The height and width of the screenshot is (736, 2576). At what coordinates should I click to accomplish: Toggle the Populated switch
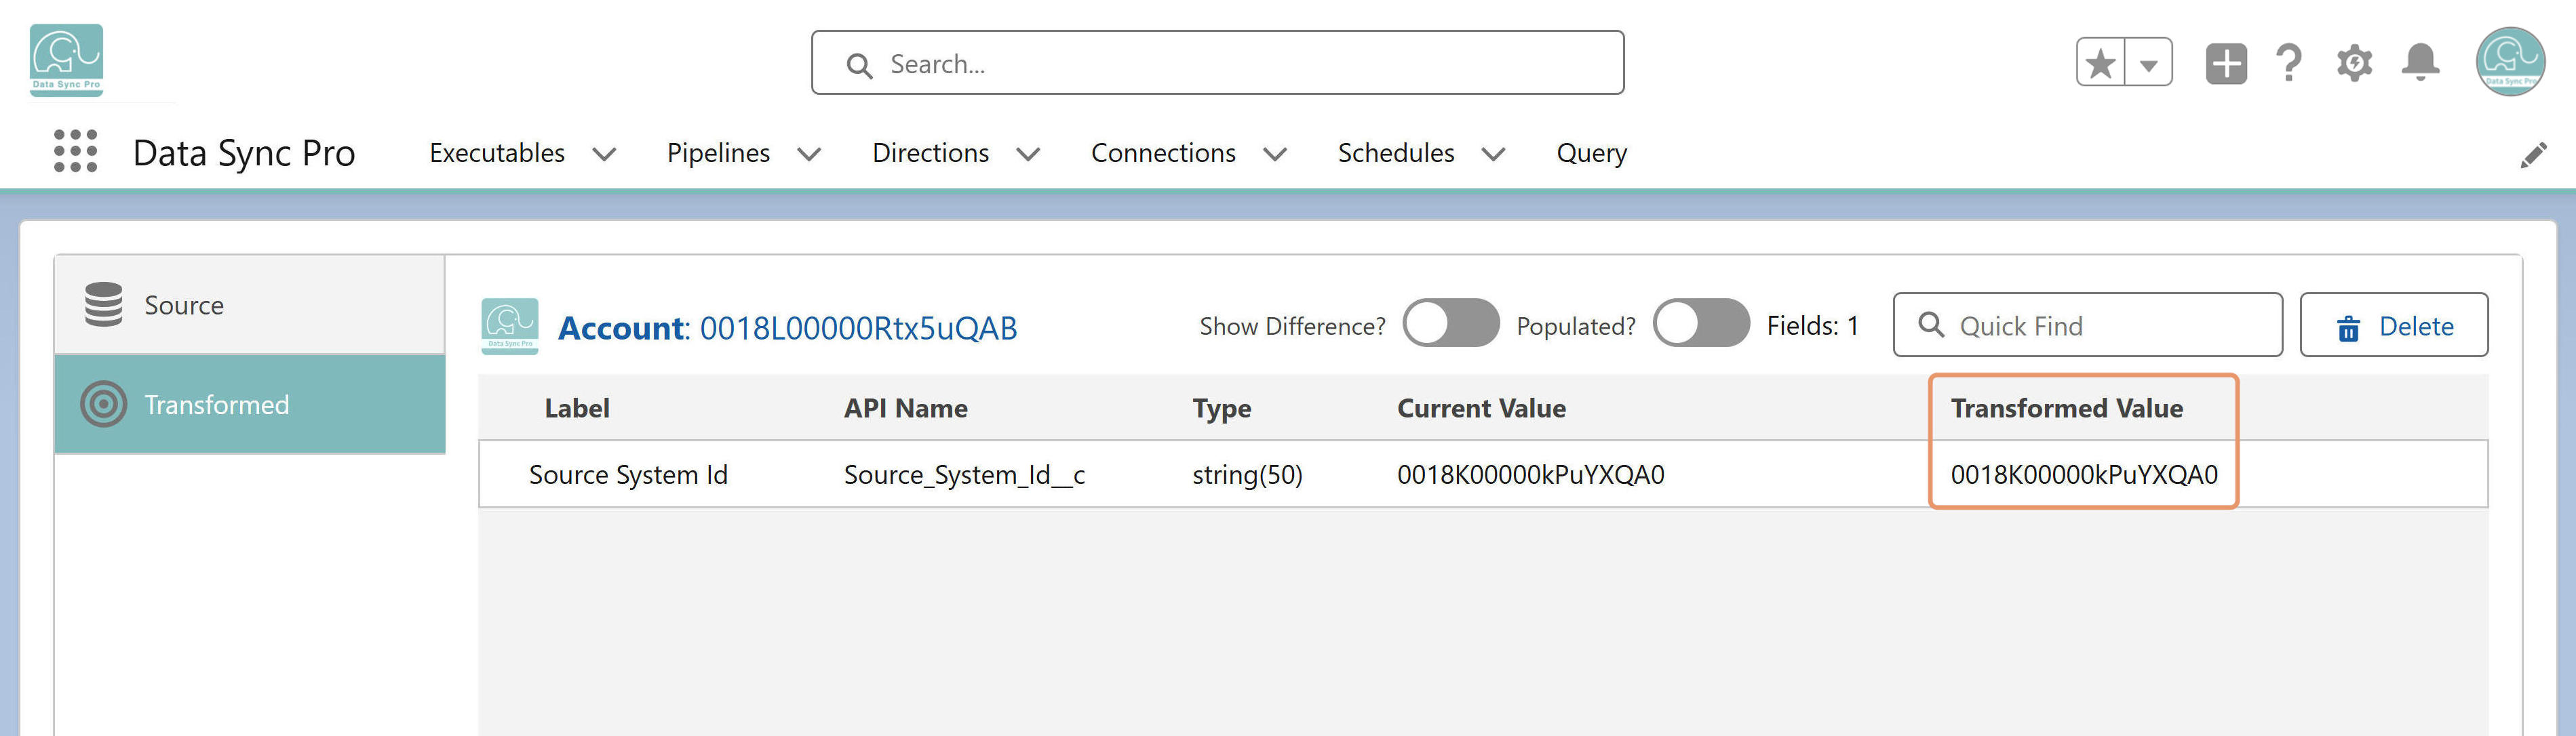click(x=1700, y=323)
